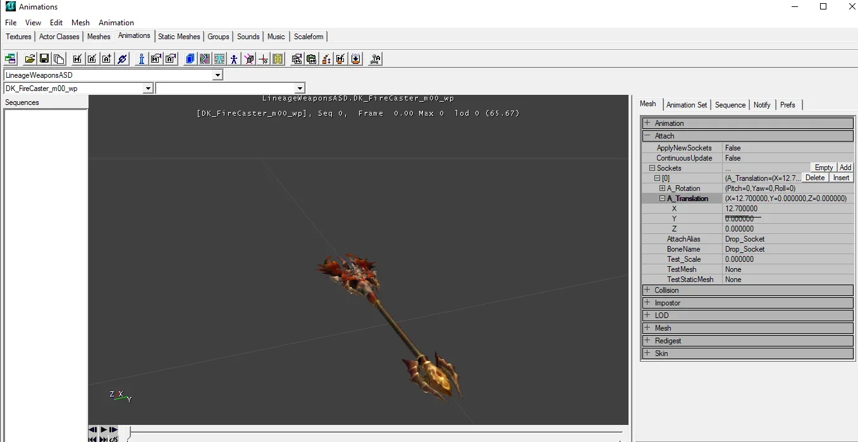Expand the Animation property category
Image resolution: width=858 pixels, height=442 pixels.
tap(647, 123)
